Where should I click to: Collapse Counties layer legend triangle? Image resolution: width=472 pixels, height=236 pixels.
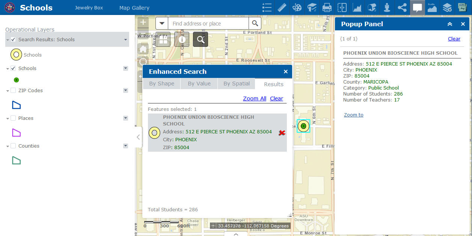[x=8, y=146]
